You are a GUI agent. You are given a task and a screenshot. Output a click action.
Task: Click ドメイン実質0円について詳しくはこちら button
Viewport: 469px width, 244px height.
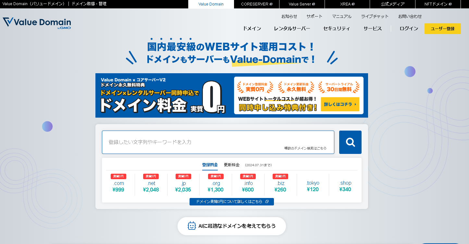pyautogui.click(x=232, y=202)
